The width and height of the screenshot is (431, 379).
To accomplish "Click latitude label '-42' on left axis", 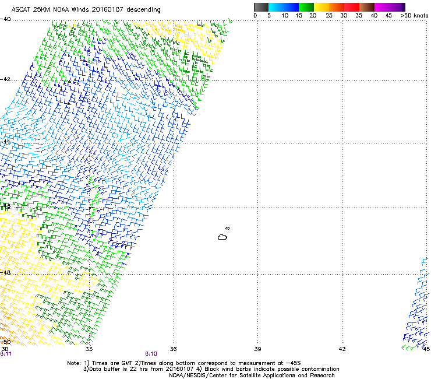I will click(5, 79).
